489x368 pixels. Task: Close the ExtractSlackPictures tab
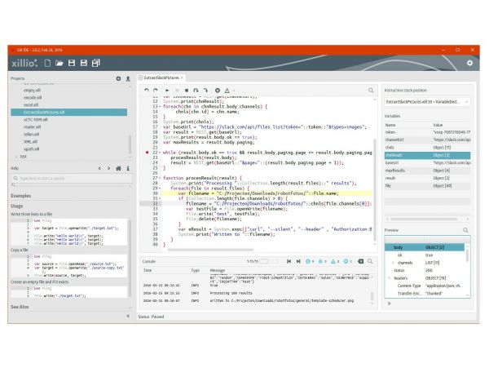(x=182, y=78)
